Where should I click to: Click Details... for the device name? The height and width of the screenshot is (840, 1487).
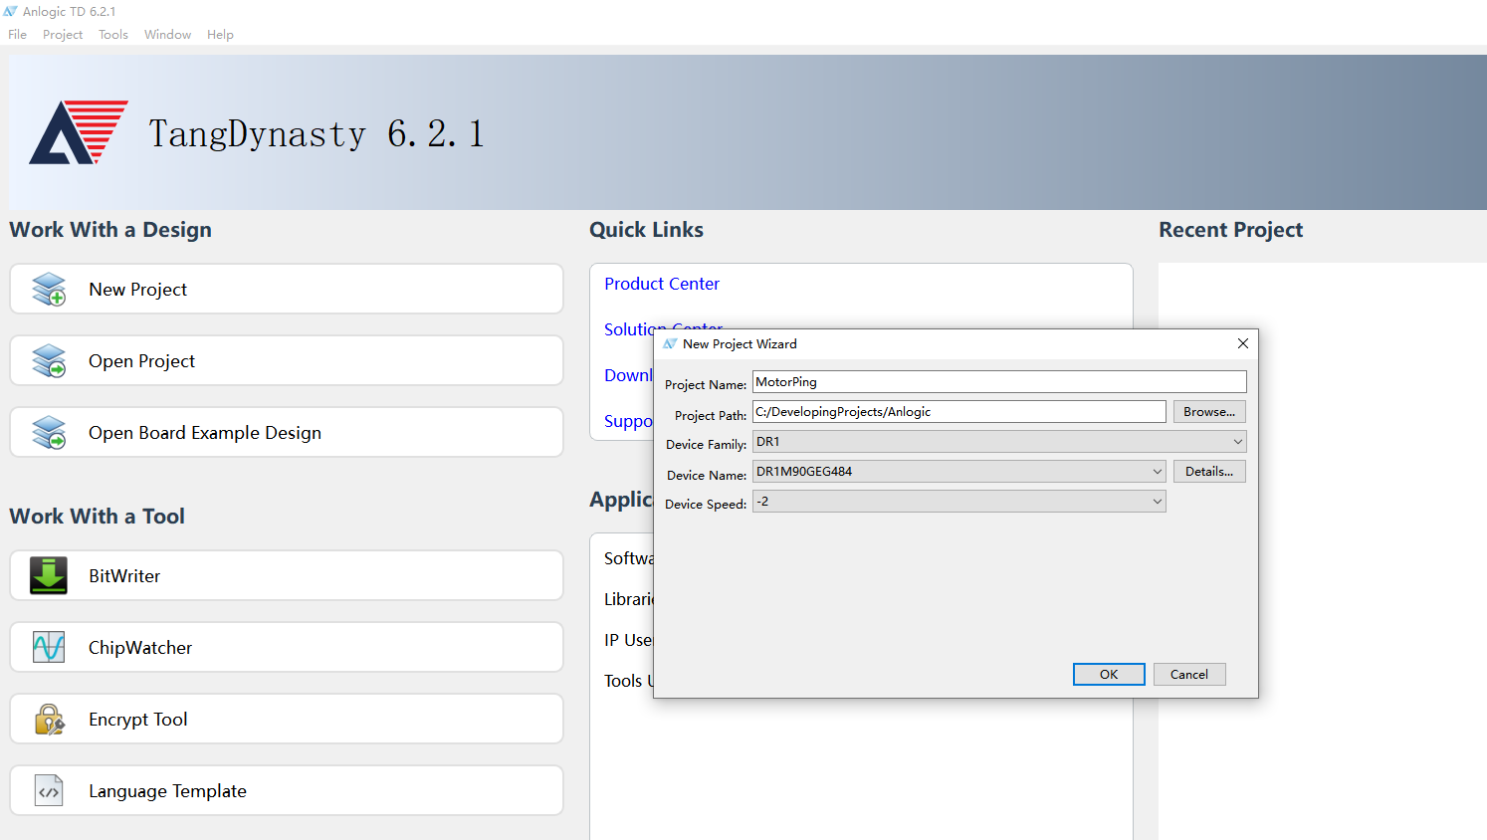pyautogui.click(x=1209, y=472)
